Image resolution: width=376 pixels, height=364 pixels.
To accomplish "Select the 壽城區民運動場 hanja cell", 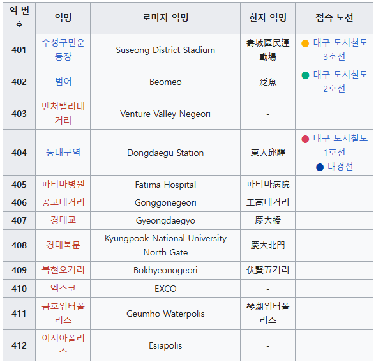I will coord(268,50).
